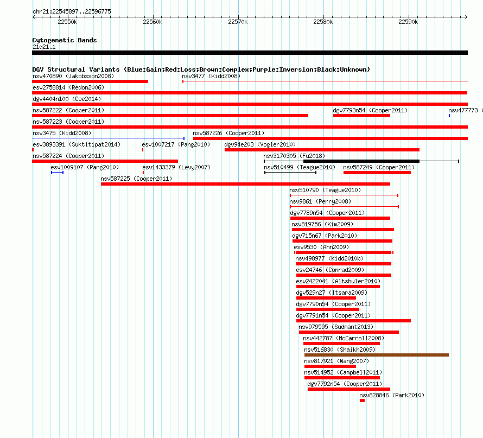Click the 22560k ruler tick label
This screenshot has height=438, width=483.
pyautogui.click(x=152, y=22)
